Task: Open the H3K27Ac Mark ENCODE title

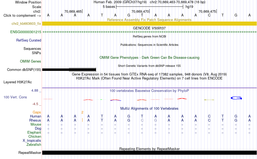Action: [x=149, y=78]
